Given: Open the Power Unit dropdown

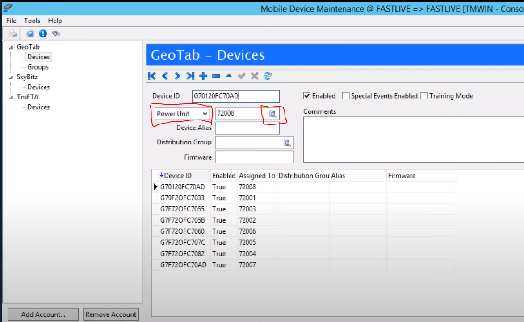Looking at the screenshot, I should pos(182,114).
